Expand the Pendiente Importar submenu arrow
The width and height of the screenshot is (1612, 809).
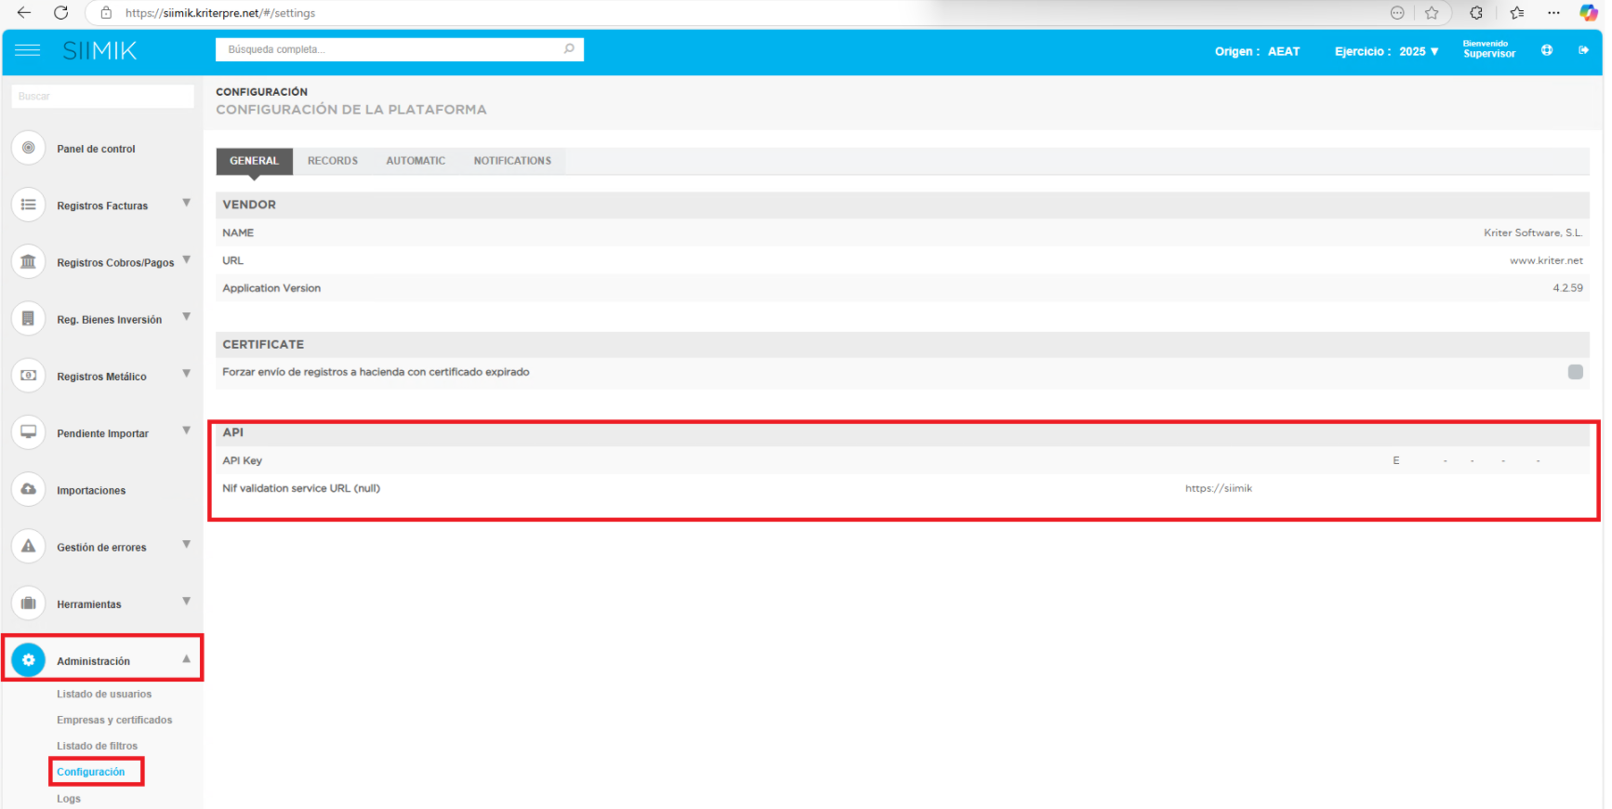pos(187,431)
